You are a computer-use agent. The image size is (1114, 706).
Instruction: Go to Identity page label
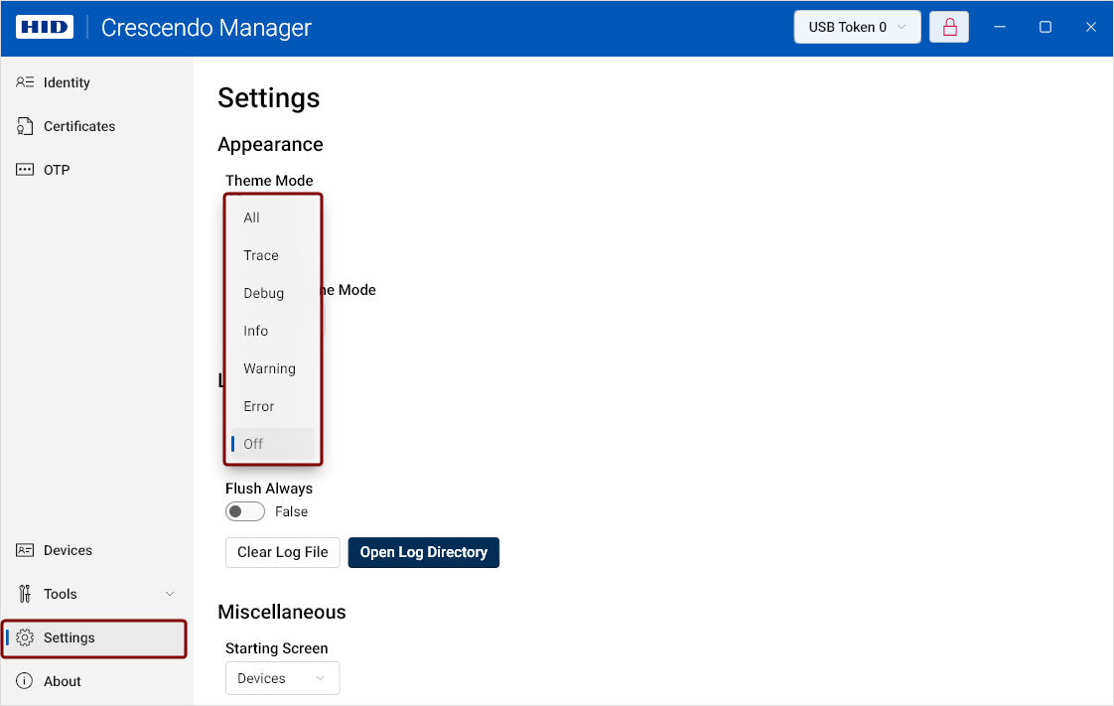tap(67, 82)
